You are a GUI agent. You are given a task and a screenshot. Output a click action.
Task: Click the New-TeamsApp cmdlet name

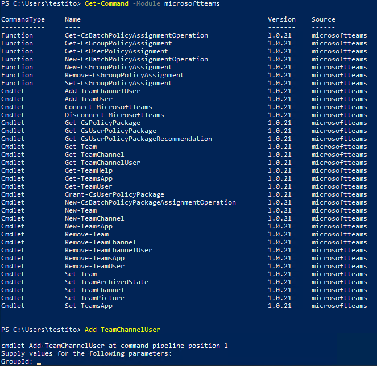(89, 226)
